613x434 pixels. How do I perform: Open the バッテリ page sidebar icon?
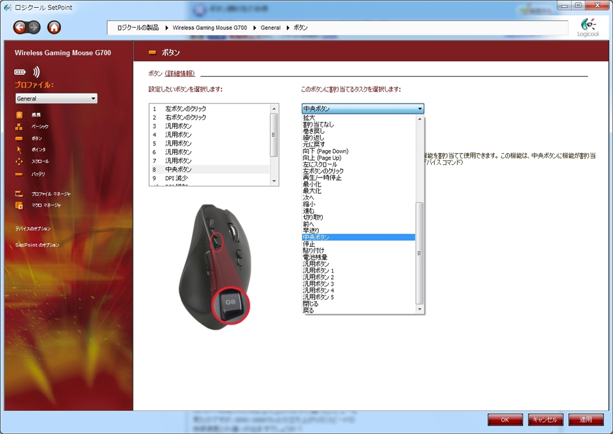pos(19,174)
